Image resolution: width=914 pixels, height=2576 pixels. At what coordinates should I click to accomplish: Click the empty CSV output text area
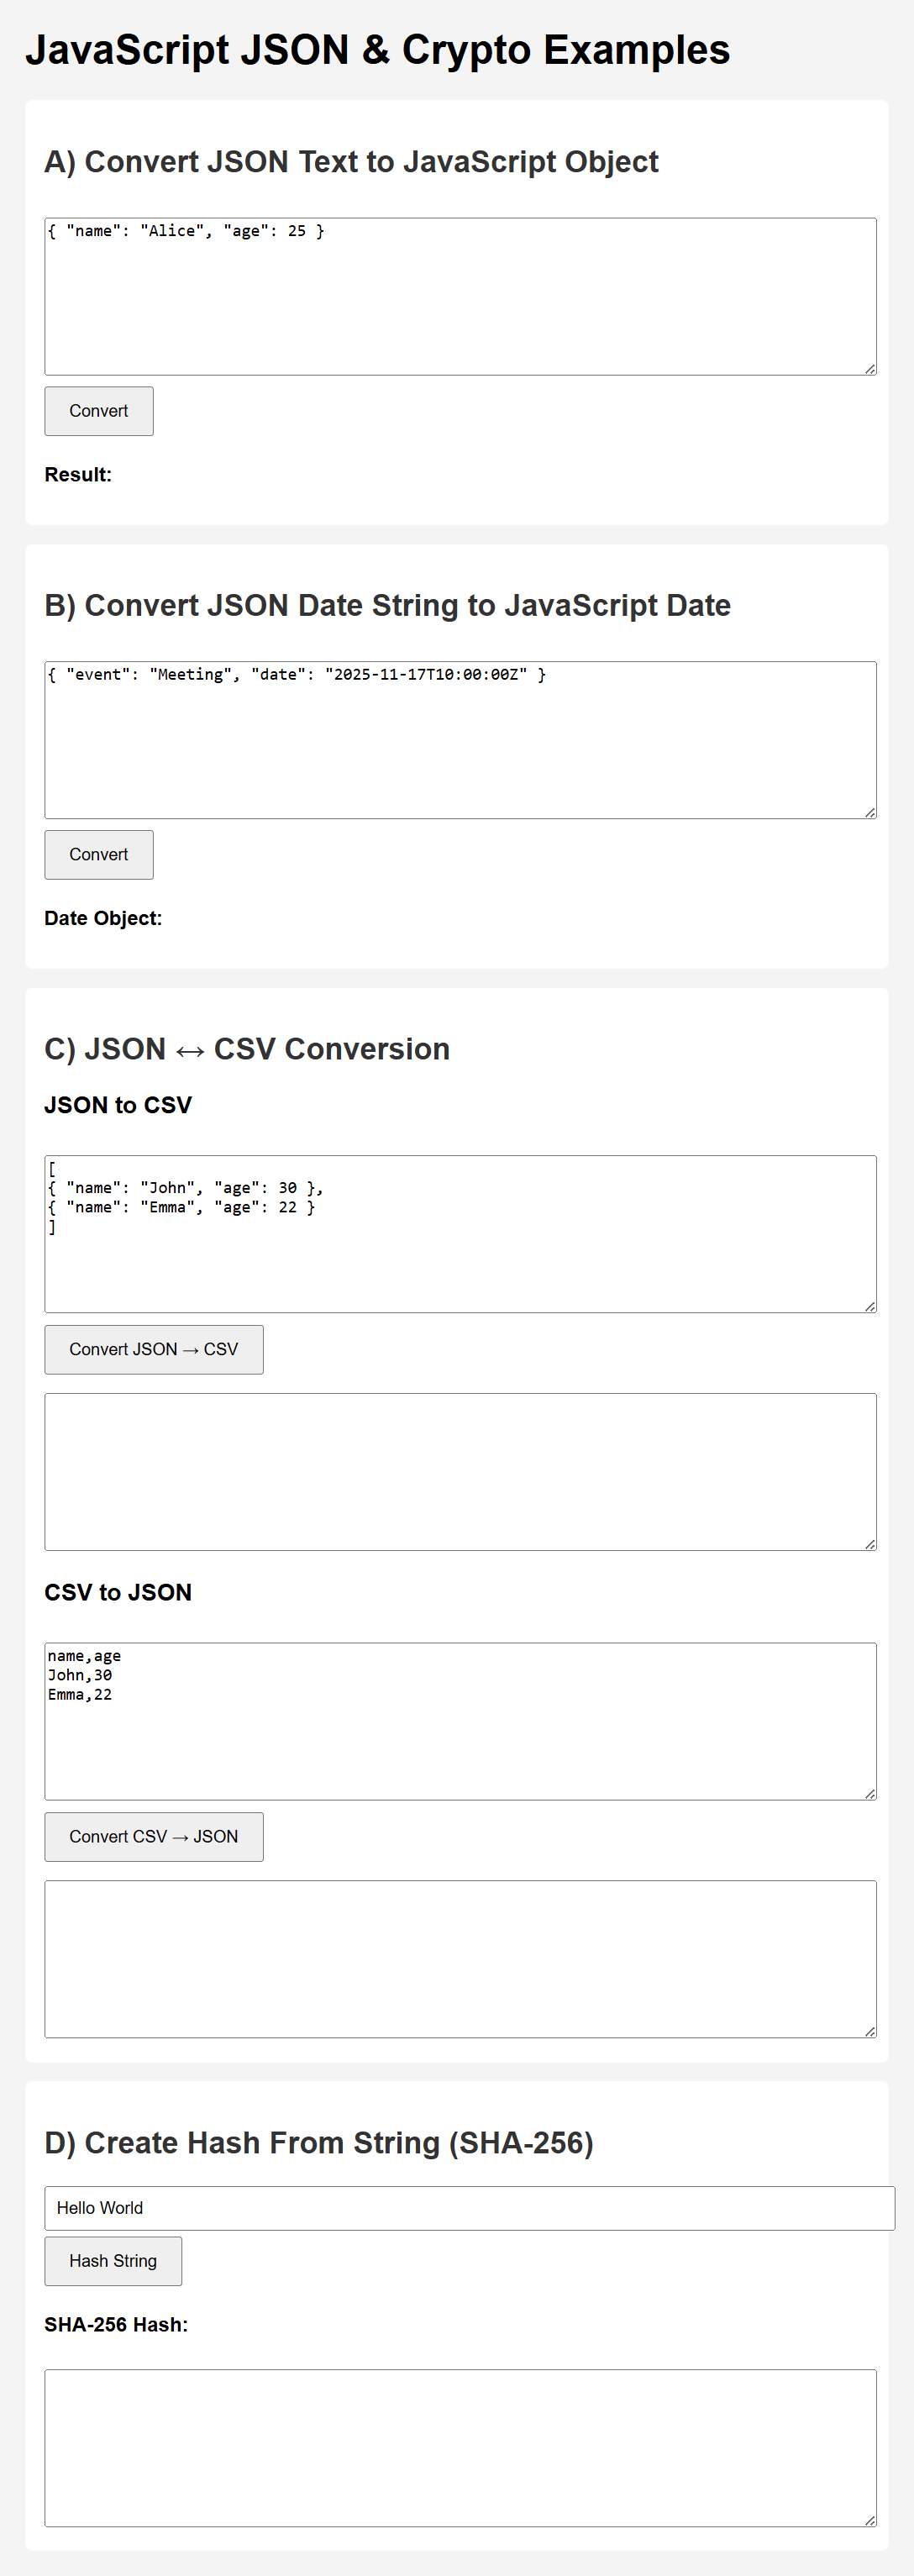[460, 1472]
